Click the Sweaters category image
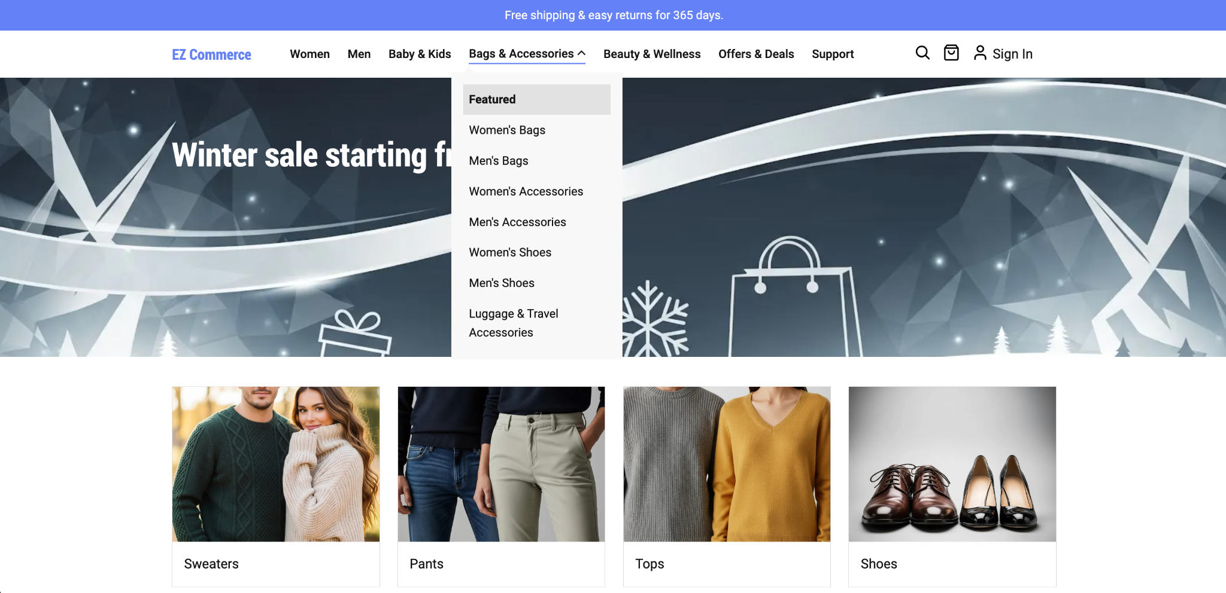1226x593 pixels. pos(276,464)
